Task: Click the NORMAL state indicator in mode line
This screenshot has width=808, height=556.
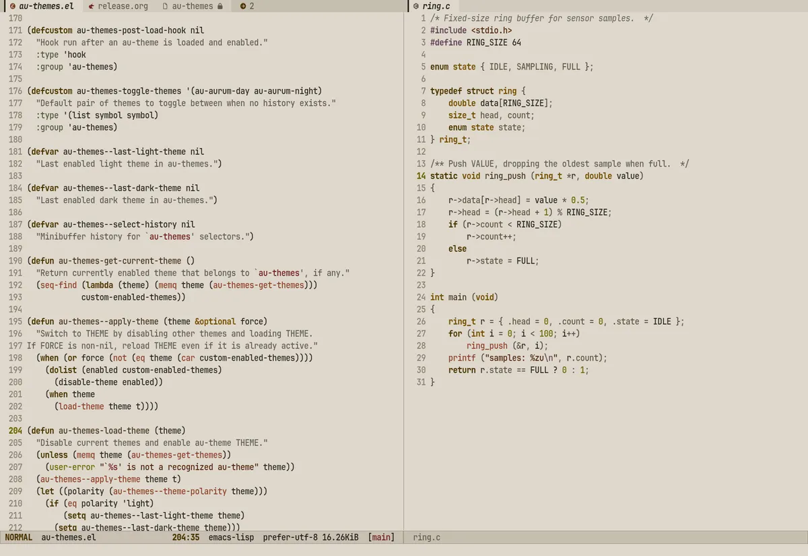Action: coord(19,537)
